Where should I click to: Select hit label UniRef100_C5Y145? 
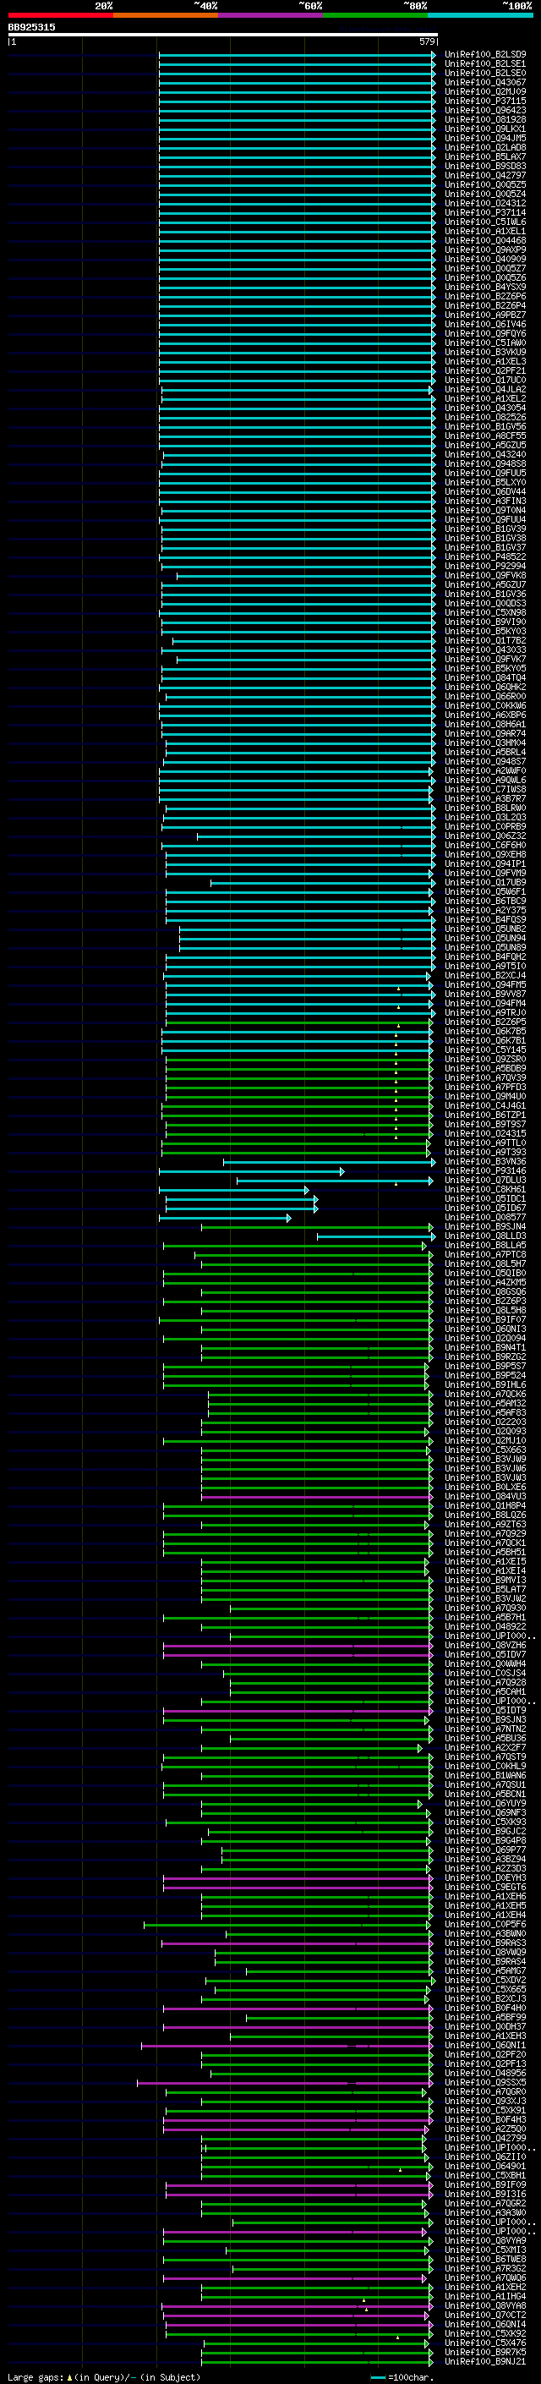(485, 1050)
